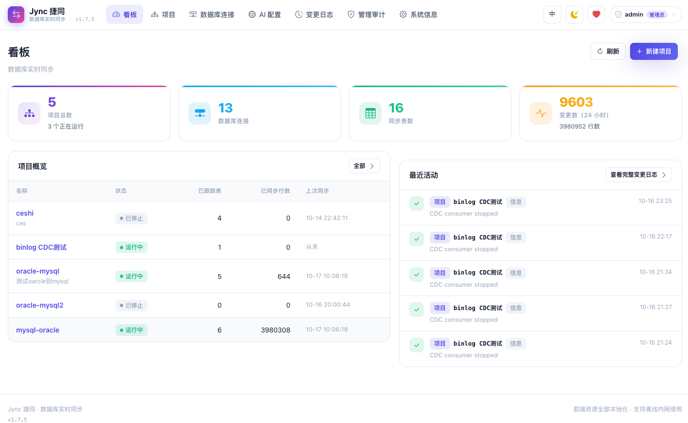Open the oracle-mysql project link
This screenshot has width=688, height=423.
pos(38,271)
